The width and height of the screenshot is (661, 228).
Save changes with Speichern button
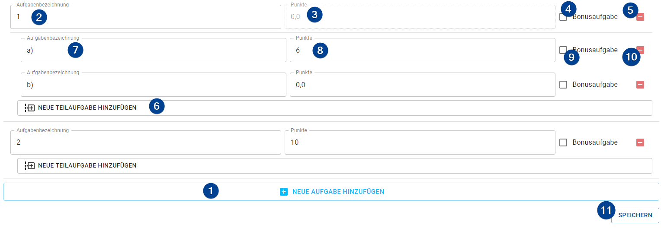[635, 215]
